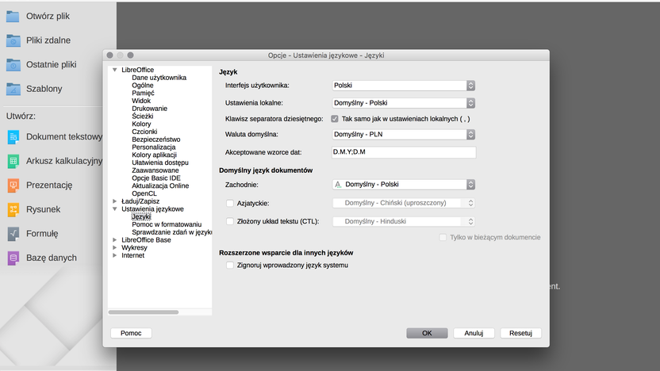
Task: Click the Otwórz plik folder icon
Action: pyautogui.click(x=13, y=17)
